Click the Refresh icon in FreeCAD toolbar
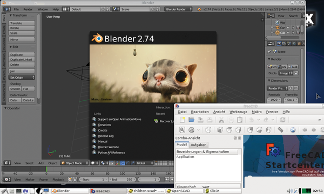 coord(282,120)
